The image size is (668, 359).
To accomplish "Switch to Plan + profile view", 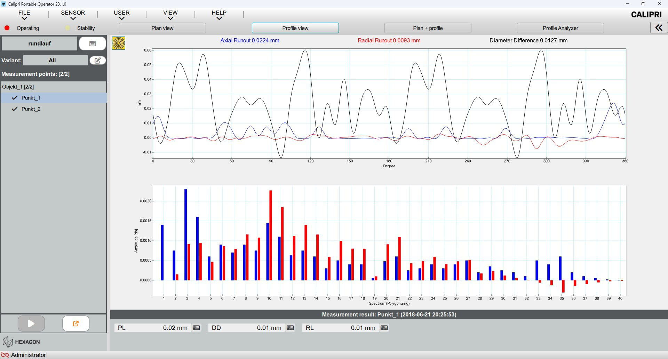I will point(428,28).
